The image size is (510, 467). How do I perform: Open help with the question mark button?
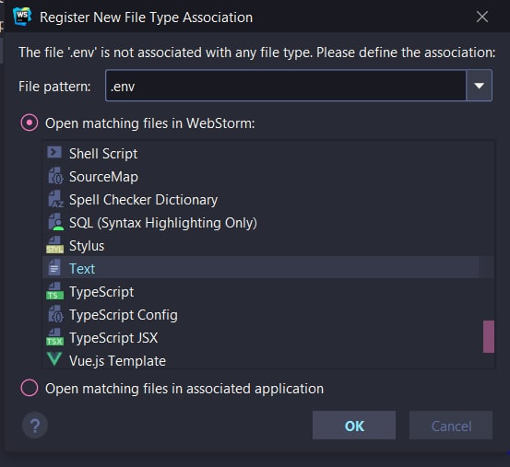tap(35, 426)
